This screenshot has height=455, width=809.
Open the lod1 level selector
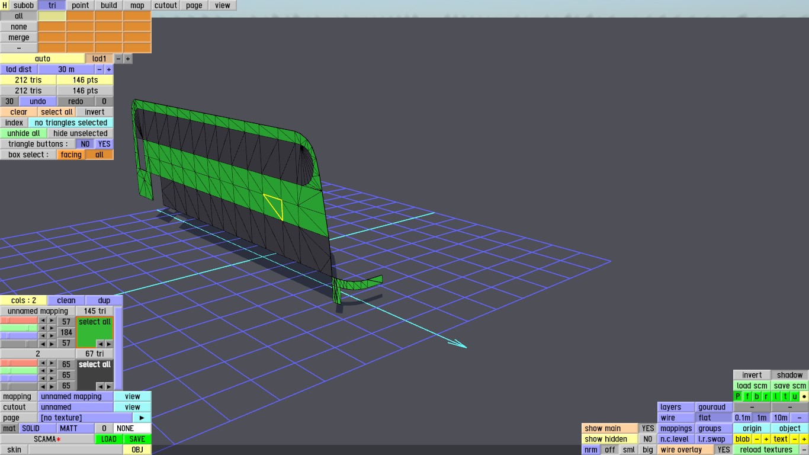coord(99,59)
